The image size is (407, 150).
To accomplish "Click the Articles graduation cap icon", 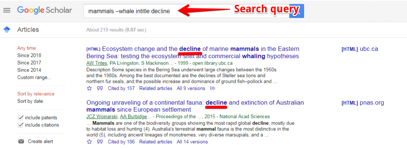I will click(7, 30).
